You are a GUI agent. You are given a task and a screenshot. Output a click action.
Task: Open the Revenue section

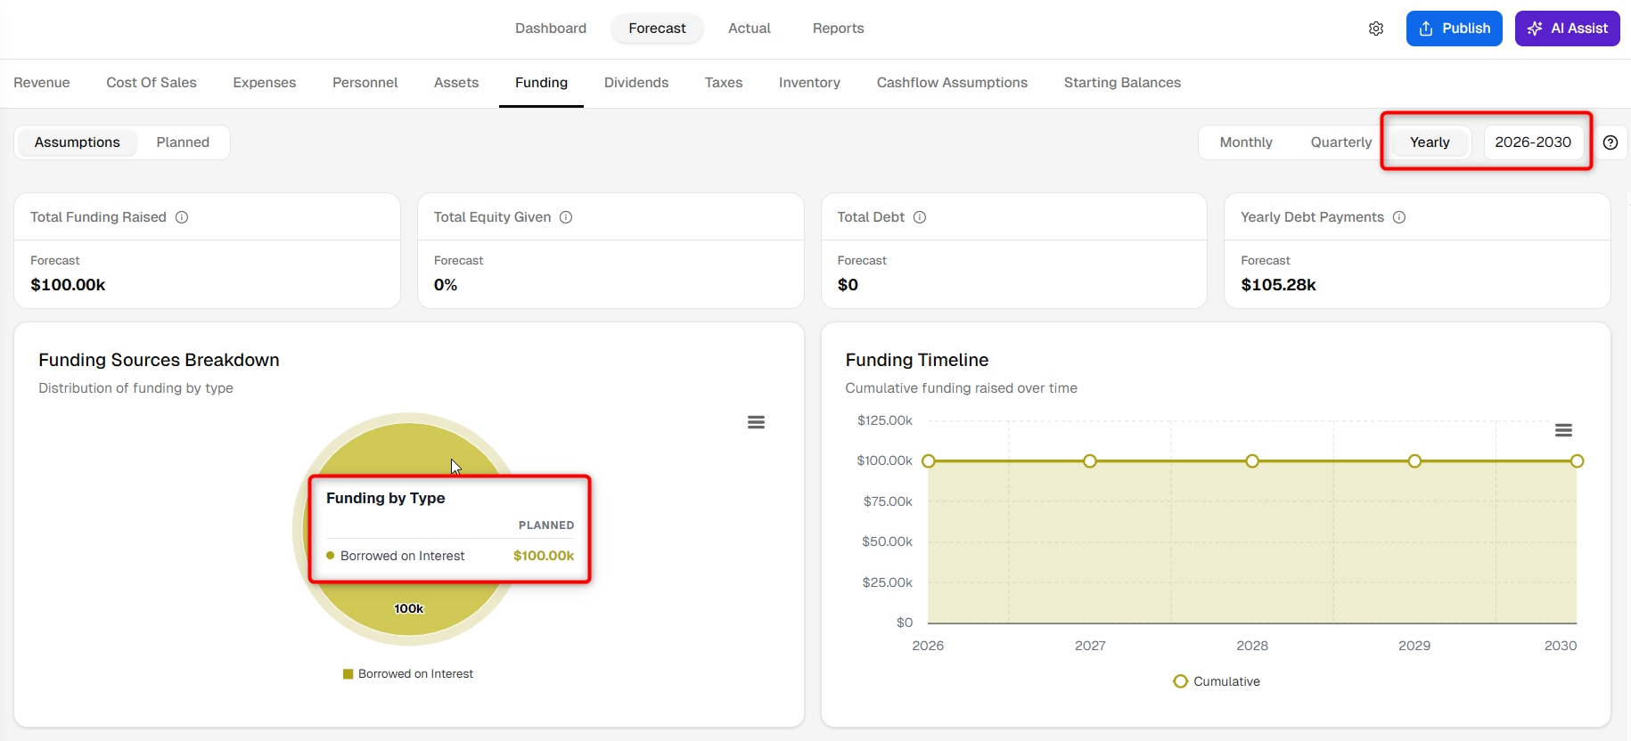(x=42, y=83)
